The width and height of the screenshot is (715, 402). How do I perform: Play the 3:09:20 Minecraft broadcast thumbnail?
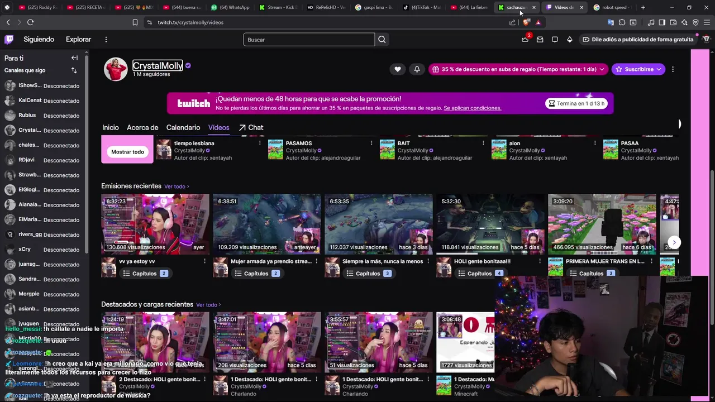(x=602, y=224)
